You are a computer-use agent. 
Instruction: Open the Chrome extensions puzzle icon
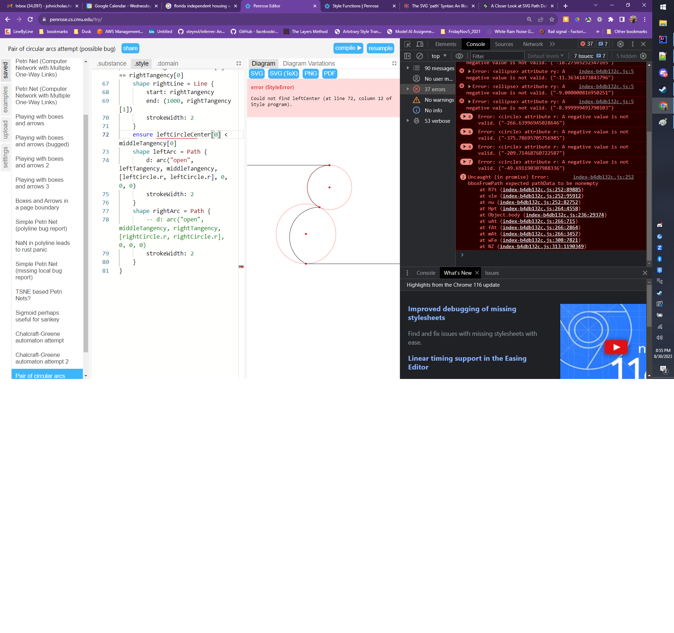pyautogui.click(x=610, y=19)
